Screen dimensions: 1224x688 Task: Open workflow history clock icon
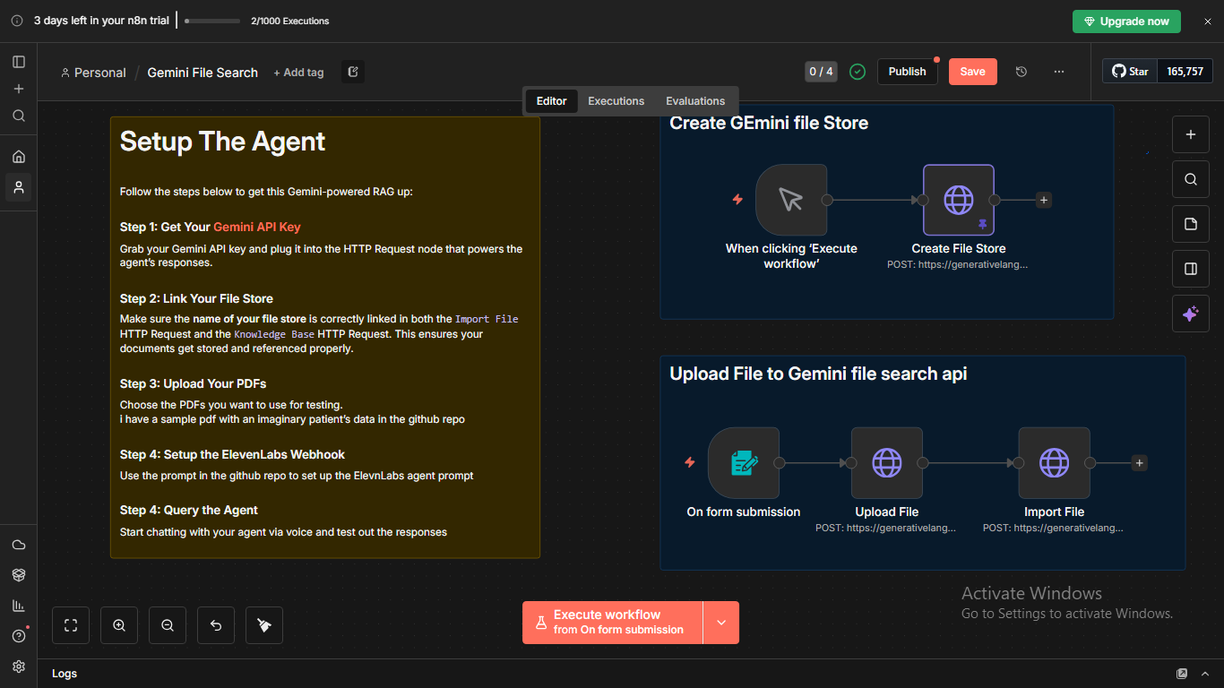point(1021,72)
